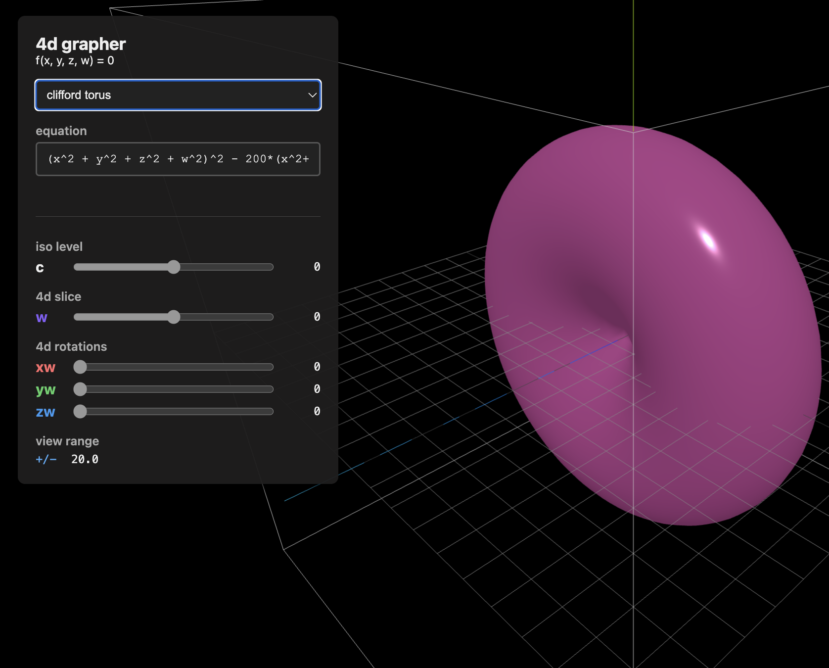Screen dimensions: 829x668
Task: Click the blue zw rotation label
Action: click(x=46, y=412)
